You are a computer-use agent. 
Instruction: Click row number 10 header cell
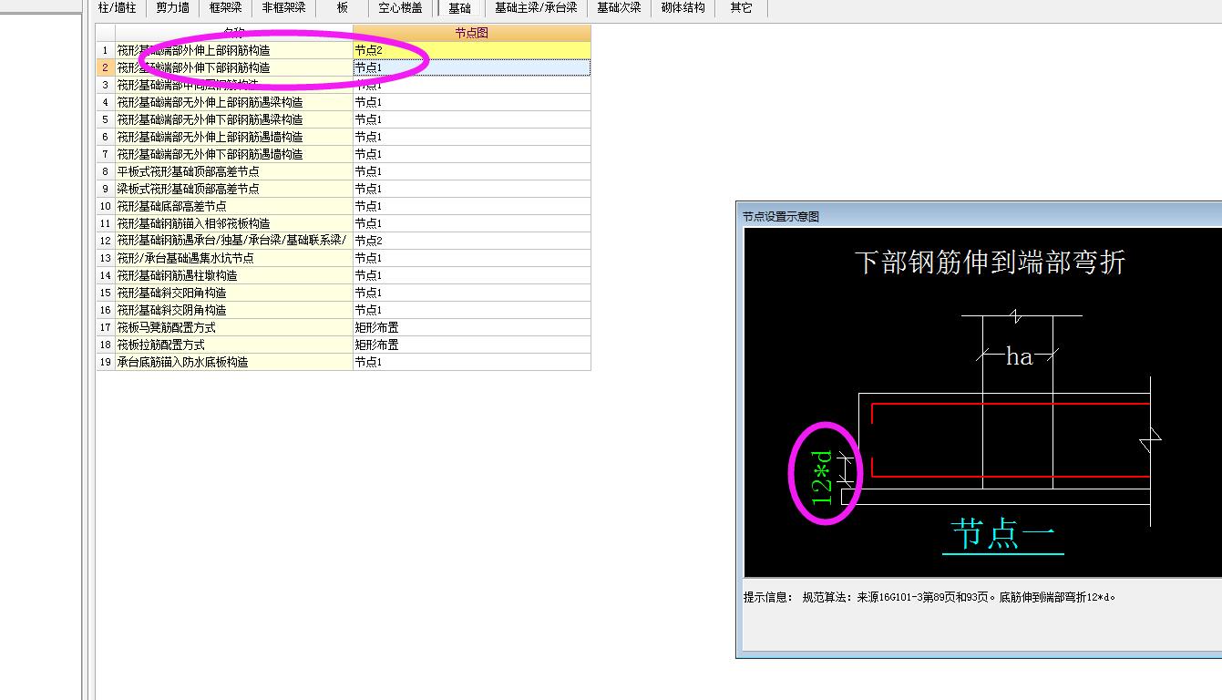(106, 206)
